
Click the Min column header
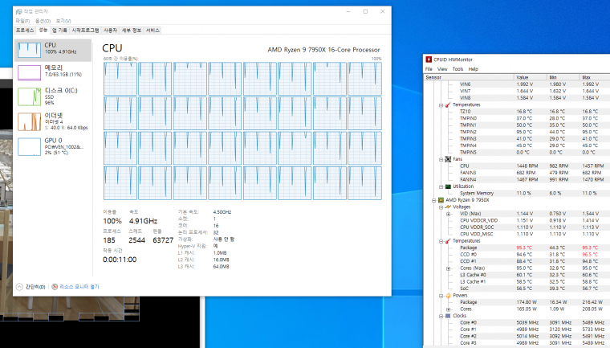[563, 77]
